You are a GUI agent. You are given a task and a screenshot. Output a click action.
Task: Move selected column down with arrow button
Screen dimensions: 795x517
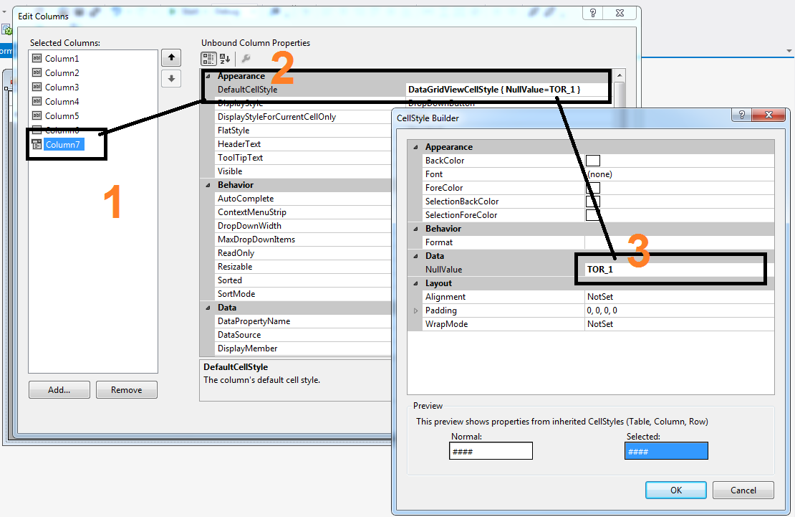[x=171, y=79]
